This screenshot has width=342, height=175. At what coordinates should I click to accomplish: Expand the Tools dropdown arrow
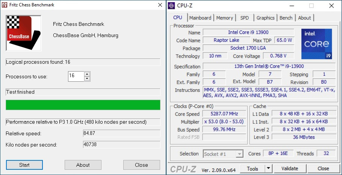coord(268,169)
